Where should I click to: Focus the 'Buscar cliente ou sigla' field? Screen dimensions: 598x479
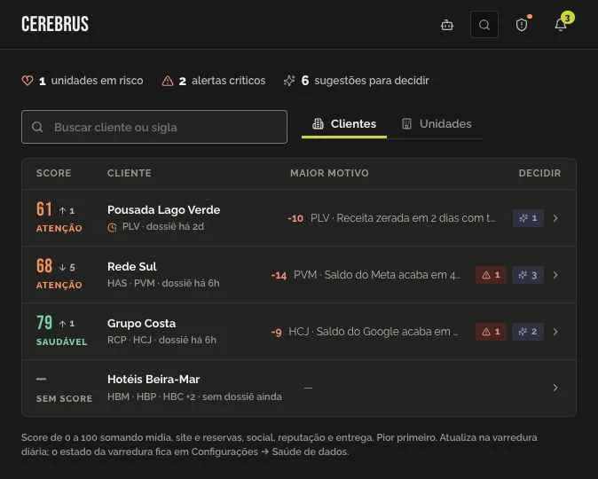tap(154, 127)
